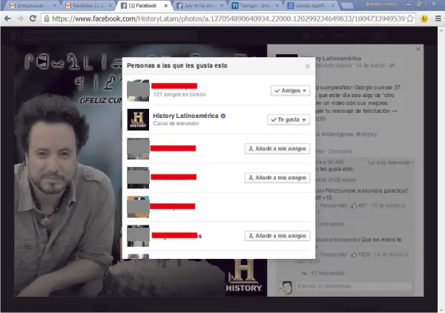Click the Compartir link under the post
445x313 pixels.
pos(340,151)
